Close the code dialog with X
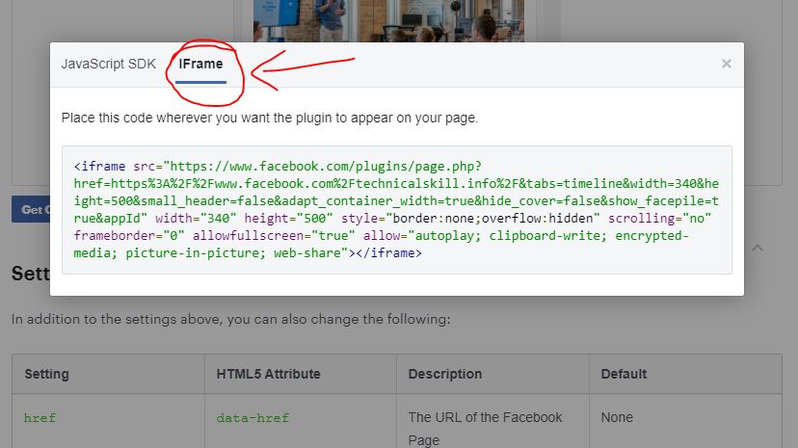798x448 pixels. click(727, 64)
